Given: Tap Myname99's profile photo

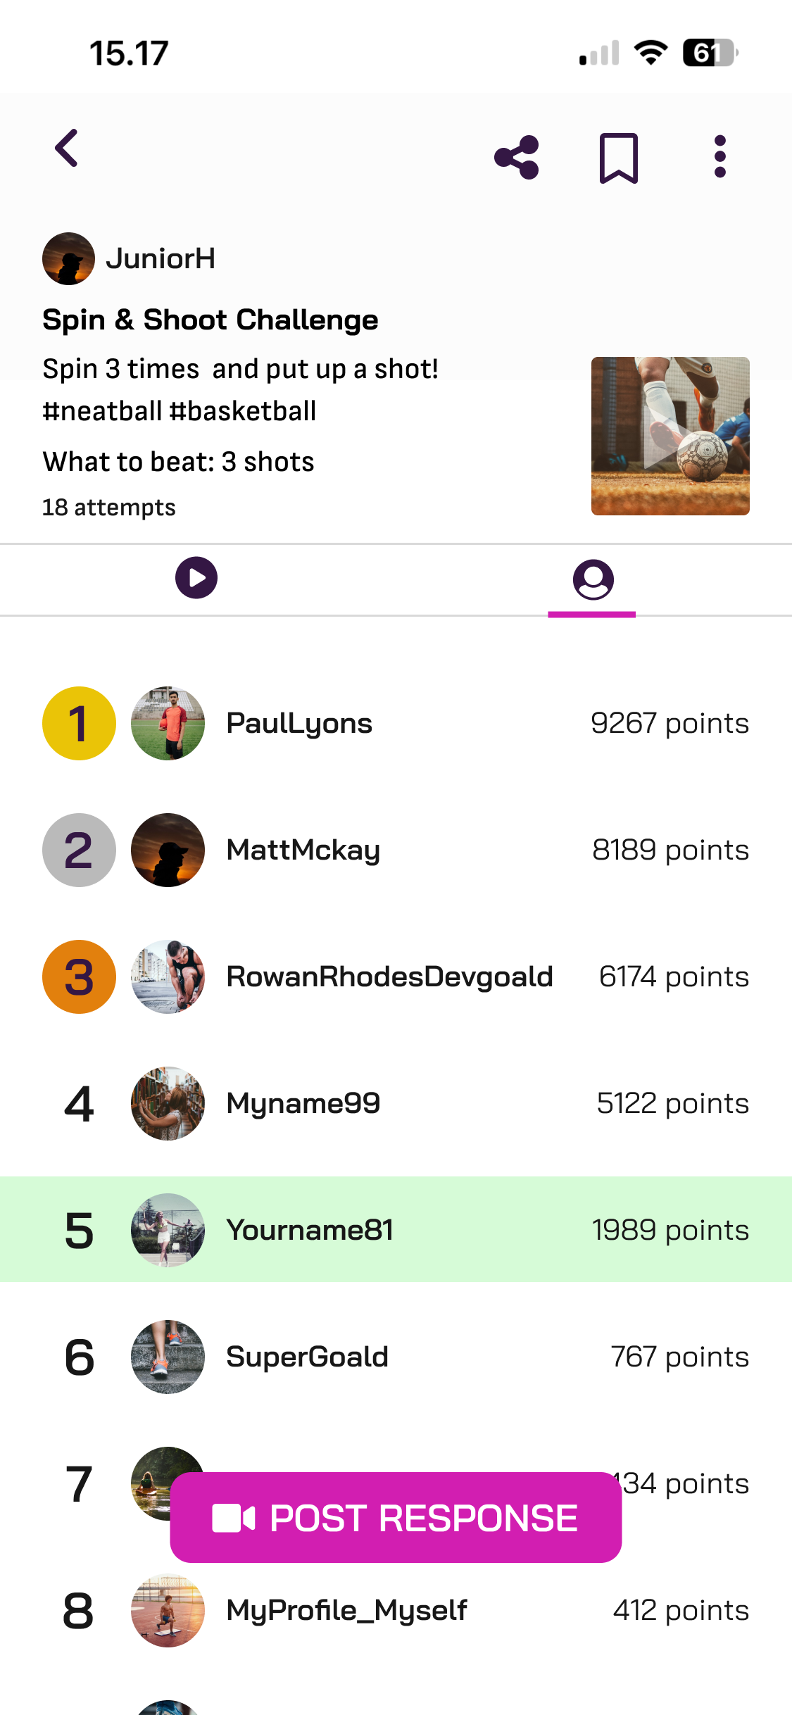Looking at the screenshot, I should 168,1104.
